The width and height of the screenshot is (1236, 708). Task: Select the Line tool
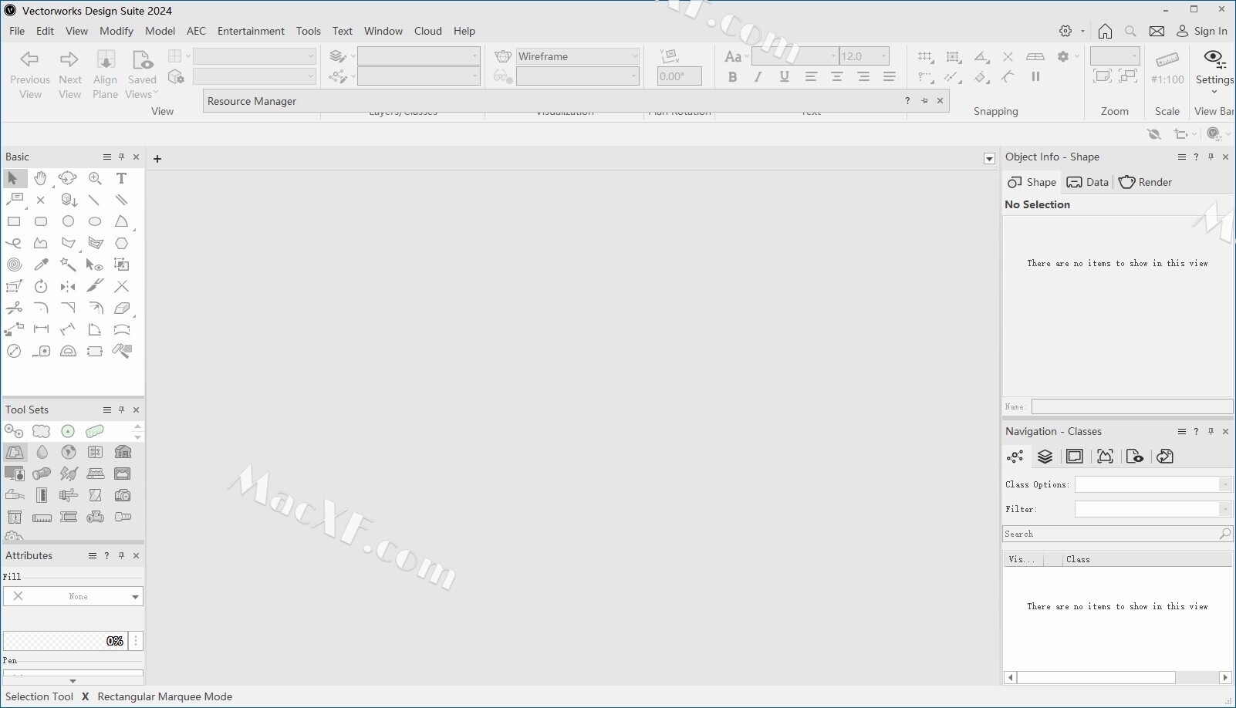(x=95, y=200)
